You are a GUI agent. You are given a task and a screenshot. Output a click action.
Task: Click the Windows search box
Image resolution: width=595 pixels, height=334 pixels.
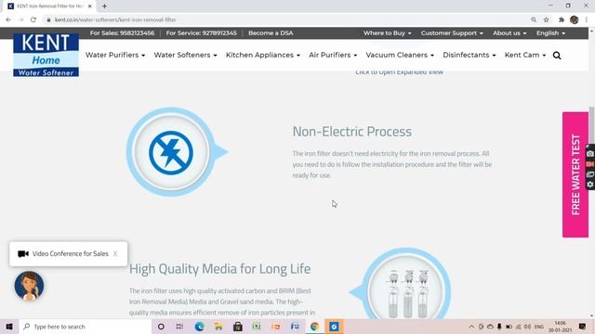pos(86,327)
